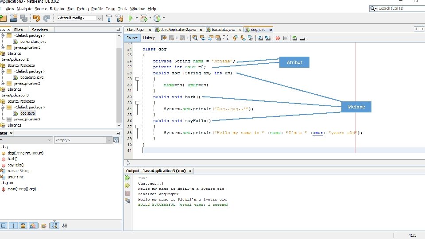The height and width of the screenshot is (239, 425).
Task: Open the default config dropdown
Action: pos(99,18)
